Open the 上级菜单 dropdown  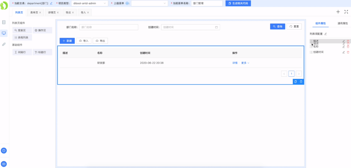pyautogui.click(x=149, y=3)
